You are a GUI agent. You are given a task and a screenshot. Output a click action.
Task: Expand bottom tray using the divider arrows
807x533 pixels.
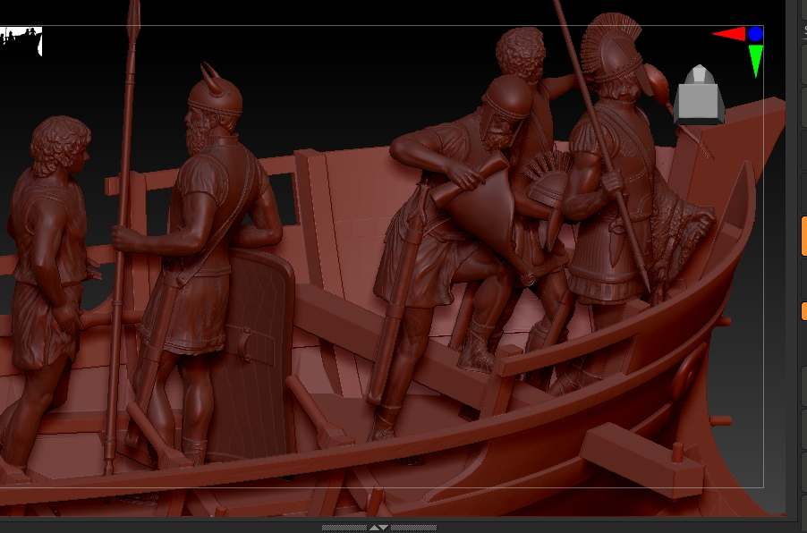pos(378,528)
